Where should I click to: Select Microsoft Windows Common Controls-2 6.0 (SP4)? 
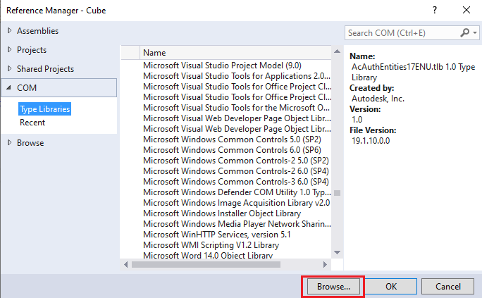click(236, 171)
